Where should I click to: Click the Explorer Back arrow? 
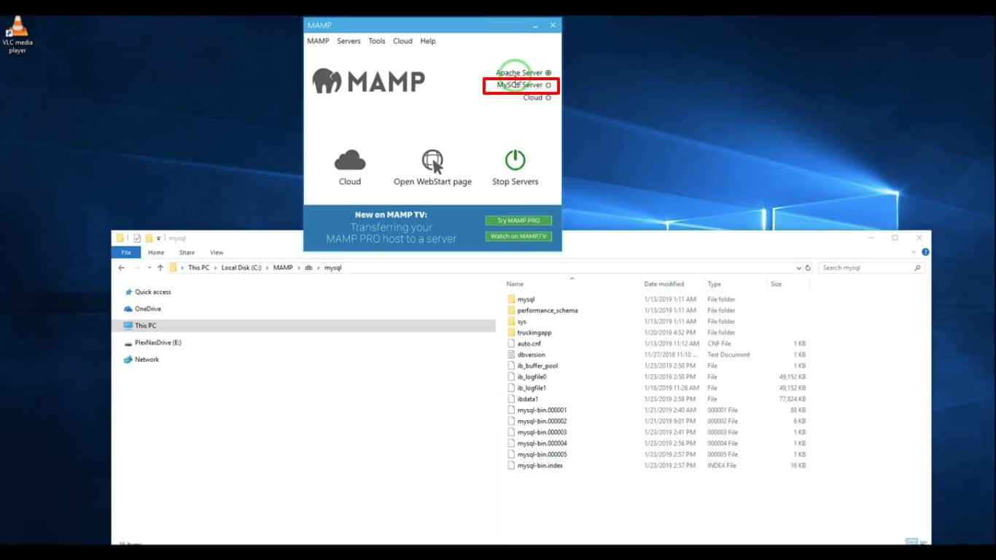(122, 268)
